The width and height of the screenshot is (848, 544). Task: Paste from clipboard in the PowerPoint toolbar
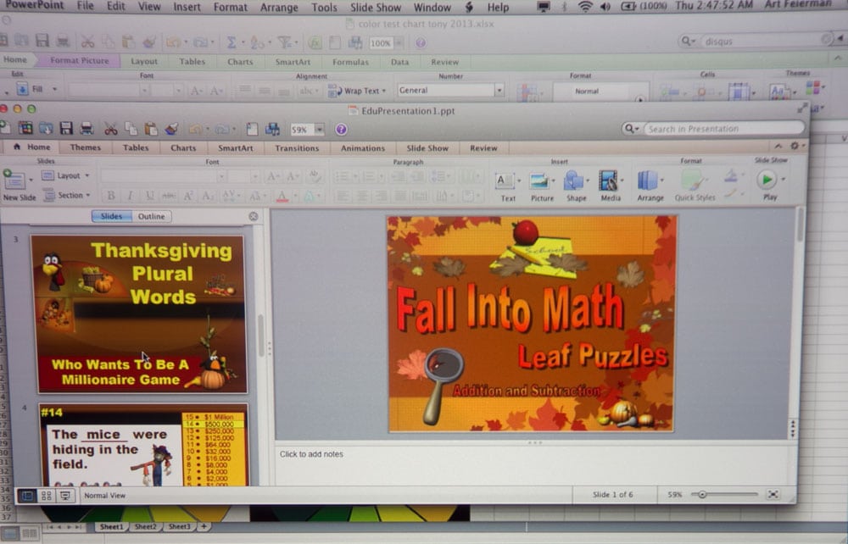(151, 129)
